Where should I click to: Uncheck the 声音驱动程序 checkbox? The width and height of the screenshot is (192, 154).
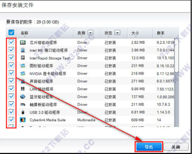[11, 81]
